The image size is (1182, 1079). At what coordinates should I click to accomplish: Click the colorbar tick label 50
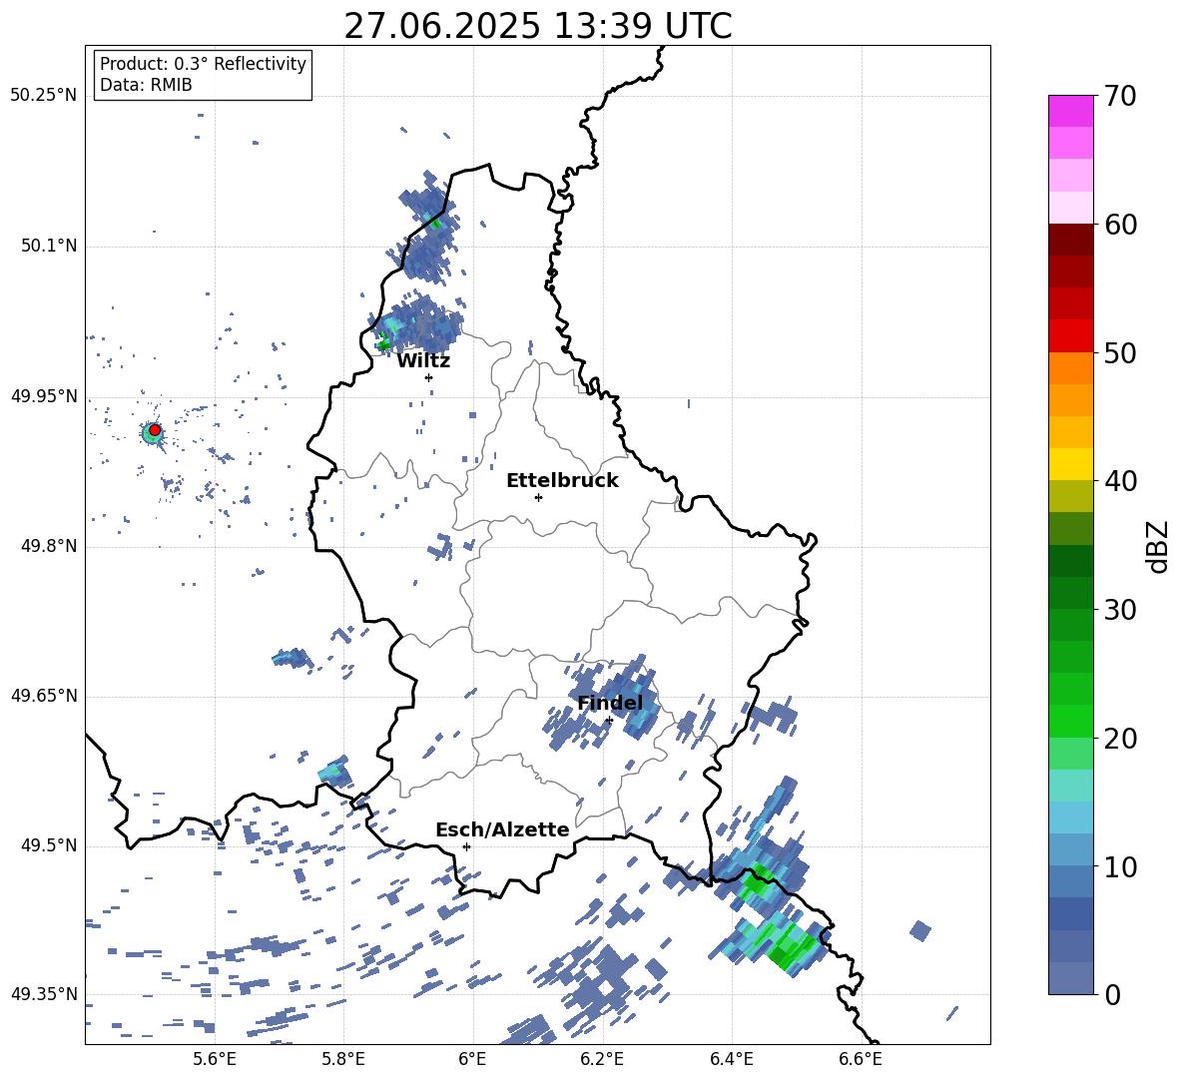tap(1120, 352)
